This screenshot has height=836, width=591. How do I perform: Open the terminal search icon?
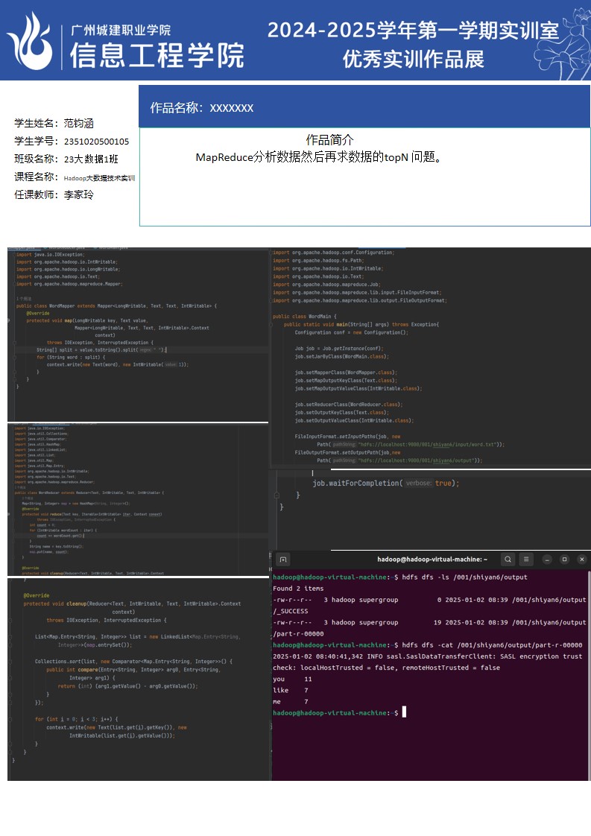coord(508,560)
